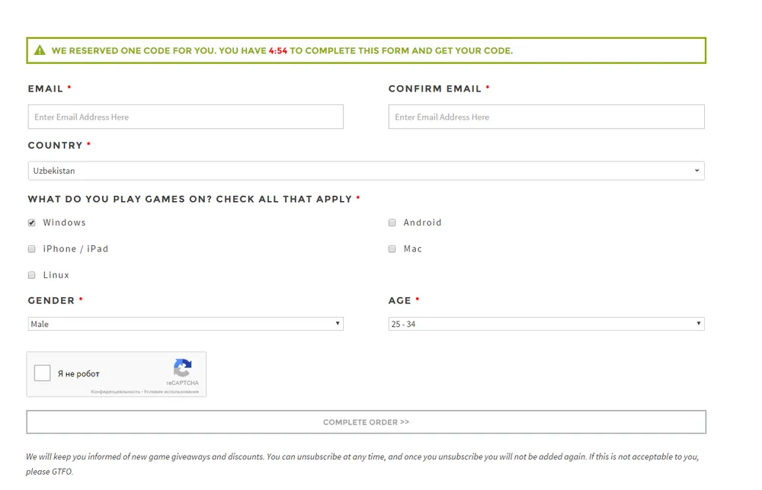Open the Конфиденциальность privacy link

coord(115,392)
